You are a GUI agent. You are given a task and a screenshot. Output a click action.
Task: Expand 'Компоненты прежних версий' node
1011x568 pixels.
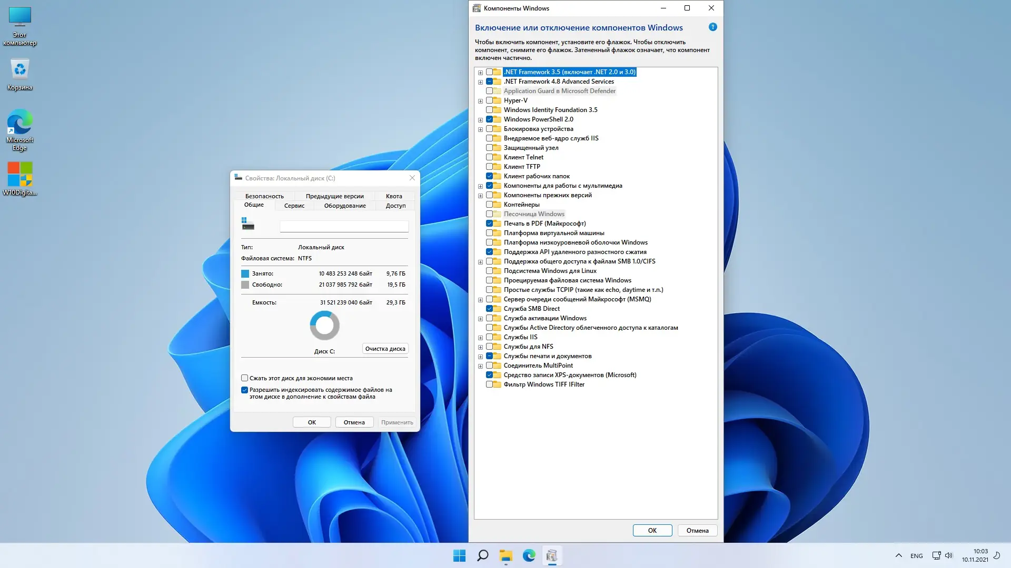480,196
